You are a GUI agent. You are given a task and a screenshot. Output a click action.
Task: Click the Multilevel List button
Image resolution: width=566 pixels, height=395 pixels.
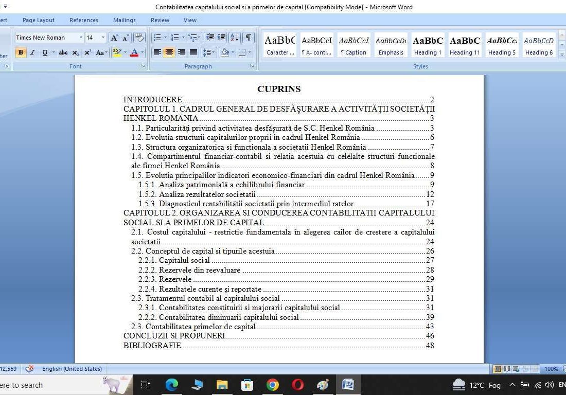tap(194, 38)
